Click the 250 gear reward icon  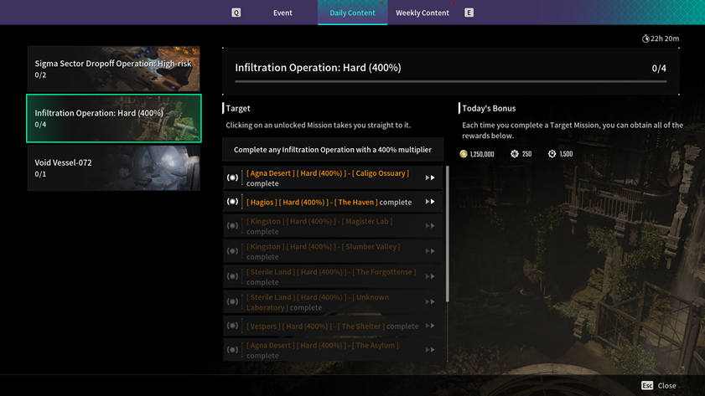(x=515, y=154)
